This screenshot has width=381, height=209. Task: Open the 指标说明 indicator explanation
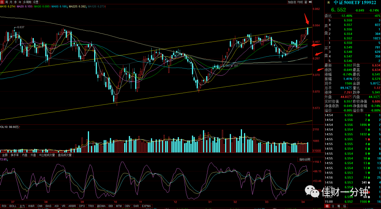(304, 159)
